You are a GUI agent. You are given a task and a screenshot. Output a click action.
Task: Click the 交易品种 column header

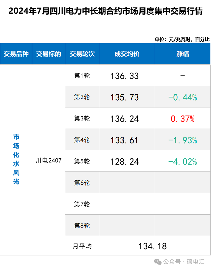pyautogui.click(x=16, y=54)
